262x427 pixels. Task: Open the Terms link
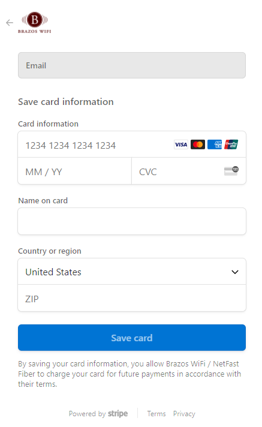click(x=156, y=414)
